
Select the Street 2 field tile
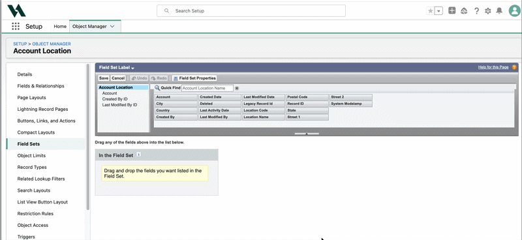351,97
